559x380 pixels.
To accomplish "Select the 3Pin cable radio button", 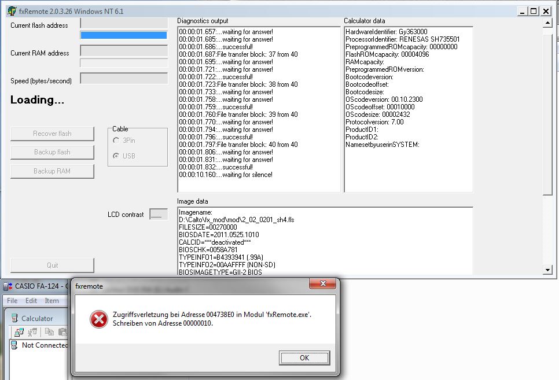I will 116,141.
